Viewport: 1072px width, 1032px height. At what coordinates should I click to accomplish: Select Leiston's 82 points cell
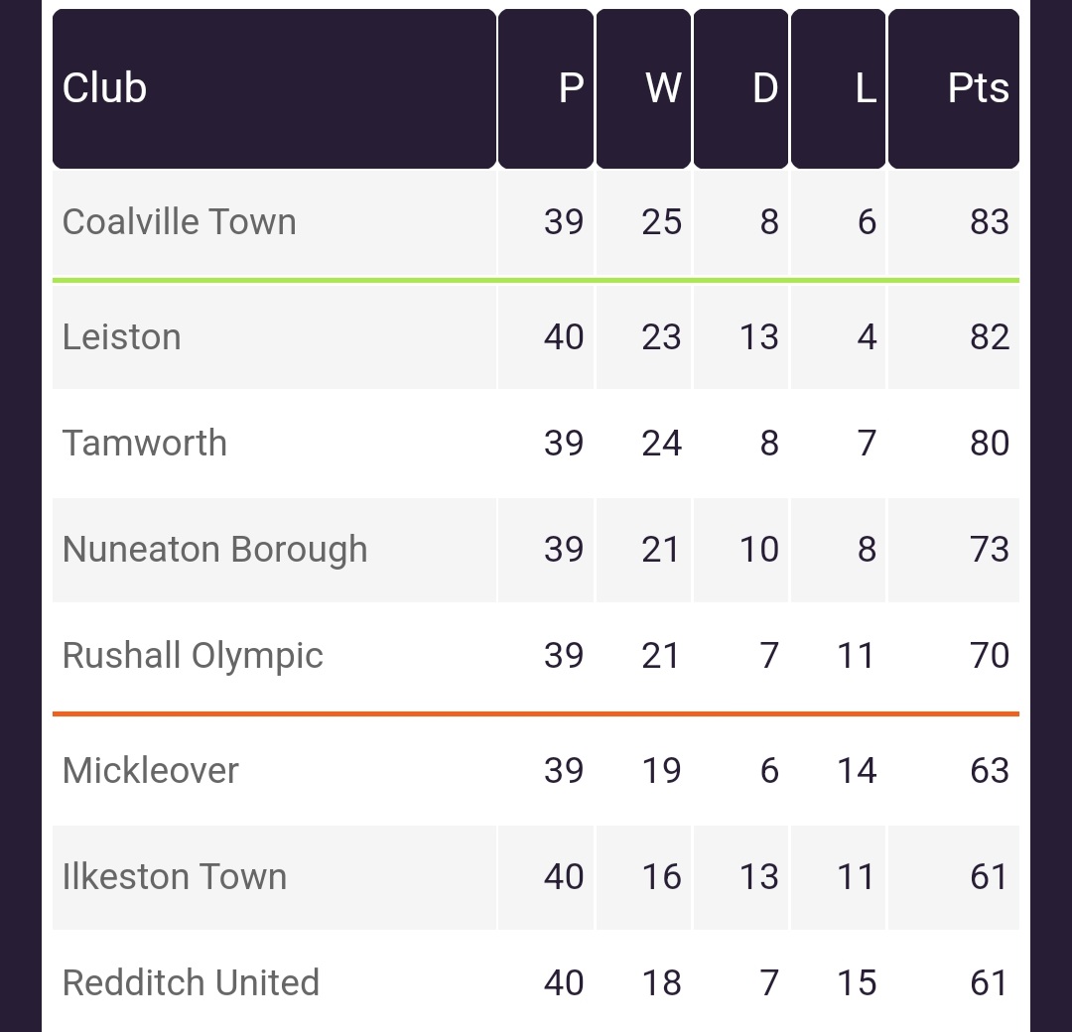point(954,337)
